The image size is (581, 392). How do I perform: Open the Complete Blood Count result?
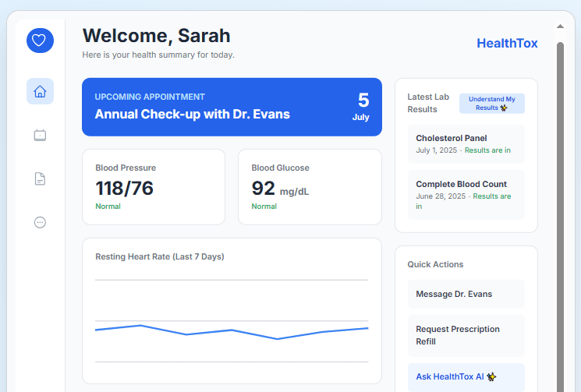tap(466, 195)
